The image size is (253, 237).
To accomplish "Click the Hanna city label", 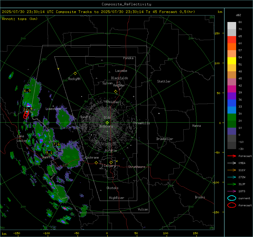I will (196, 126).
